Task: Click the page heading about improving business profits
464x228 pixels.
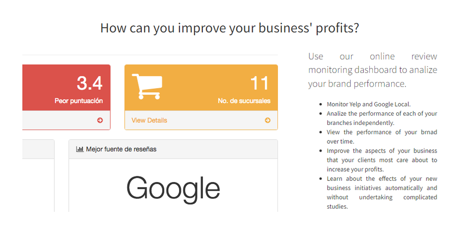Action: pyautogui.click(x=230, y=28)
